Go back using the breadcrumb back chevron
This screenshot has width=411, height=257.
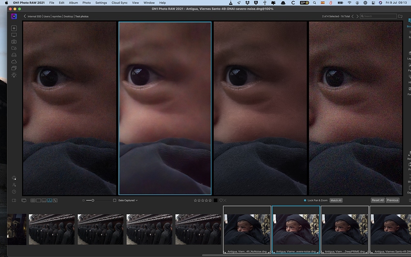click(25, 16)
